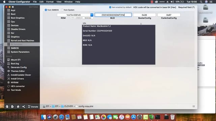
Task: Click config copy.plist in path bar
Action: pyautogui.click(x=85, y=106)
